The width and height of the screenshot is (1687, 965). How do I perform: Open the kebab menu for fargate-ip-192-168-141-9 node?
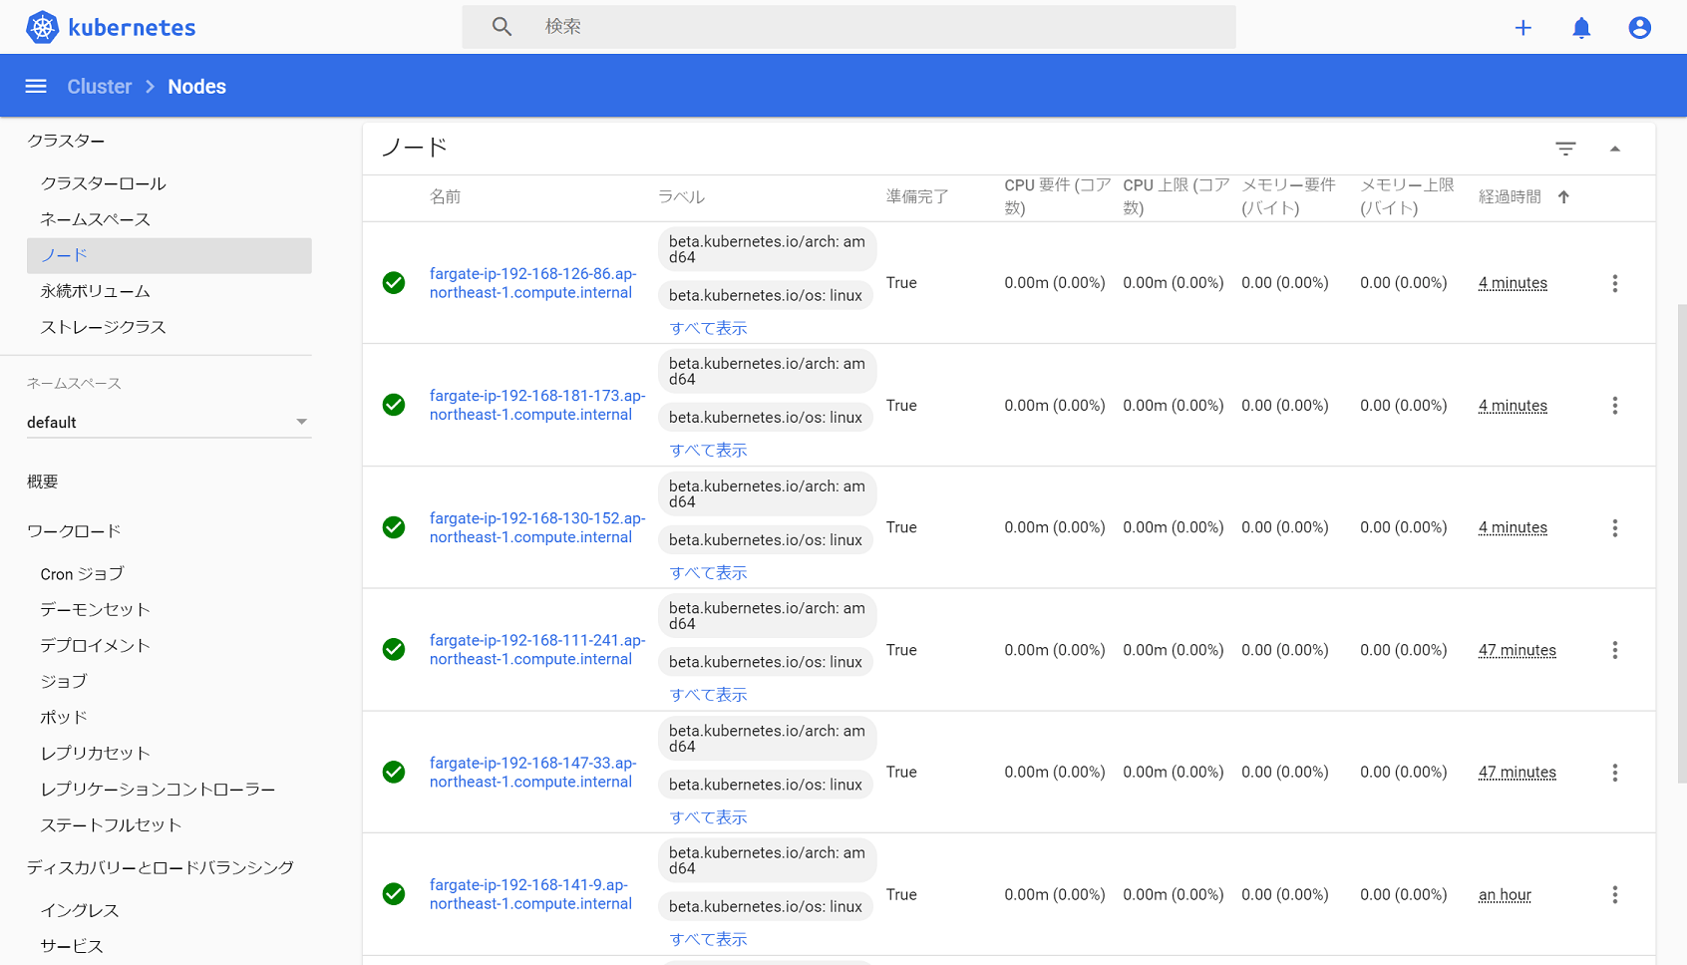point(1615,895)
